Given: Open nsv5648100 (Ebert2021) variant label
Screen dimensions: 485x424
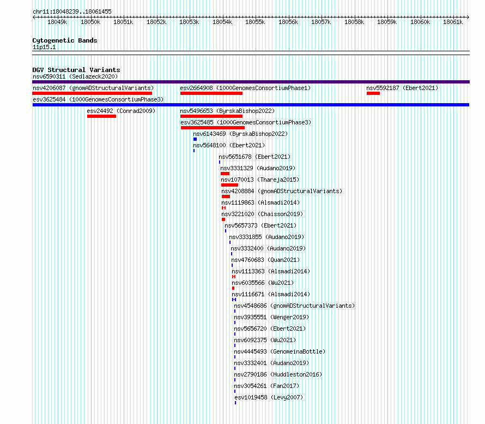Looking at the screenshot, I should tap(229, 145).
